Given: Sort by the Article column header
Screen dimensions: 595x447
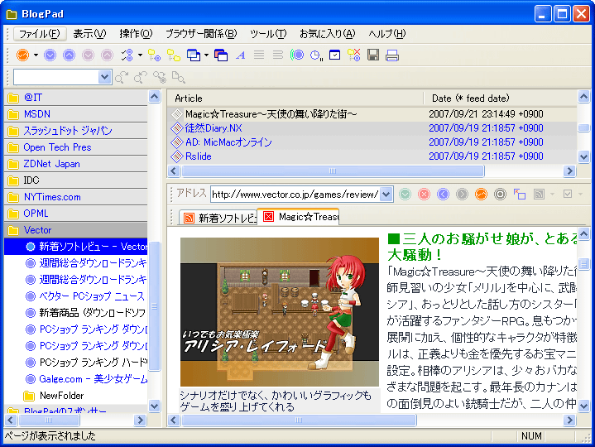Looking at the screenshot, I should 295,99.
